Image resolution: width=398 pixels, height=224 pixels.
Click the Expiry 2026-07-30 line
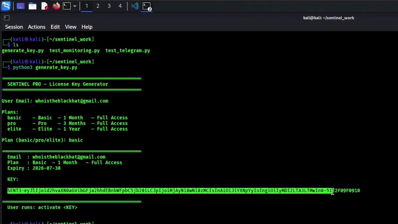coord(34,168)
